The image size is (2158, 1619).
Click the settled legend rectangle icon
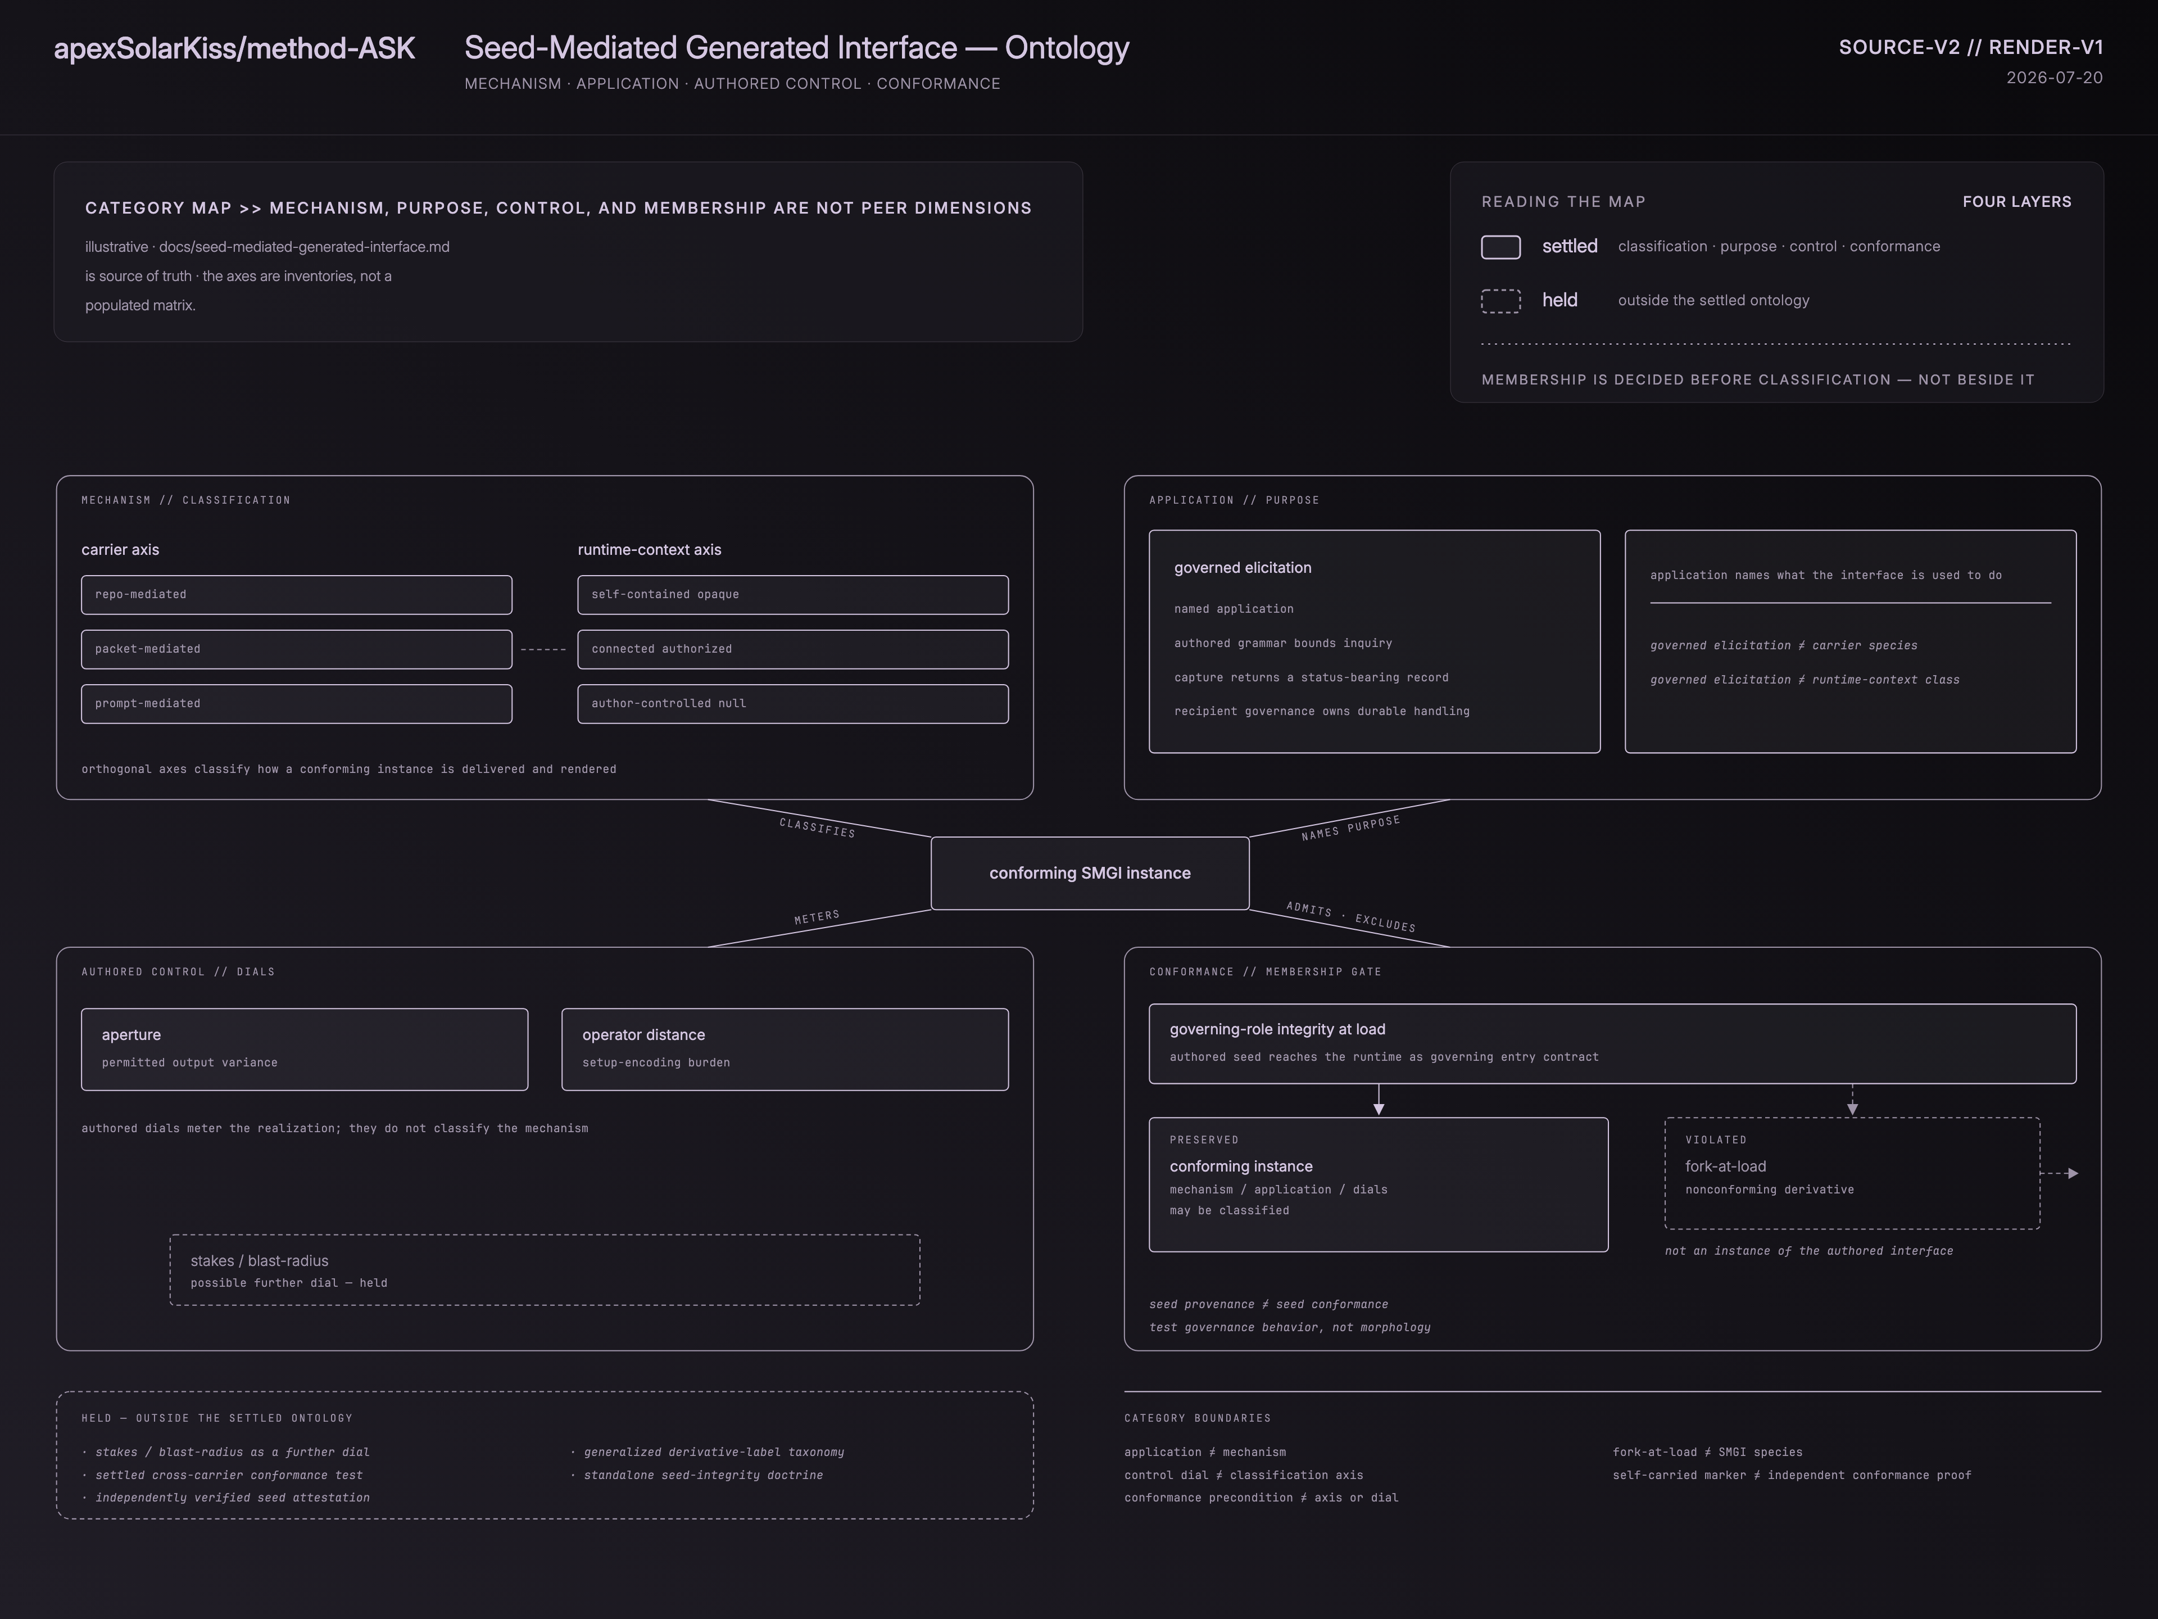pos(1500,247)
